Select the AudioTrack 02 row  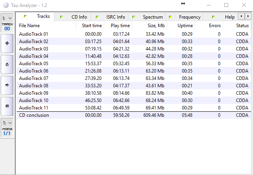click(x=134, y=42)
